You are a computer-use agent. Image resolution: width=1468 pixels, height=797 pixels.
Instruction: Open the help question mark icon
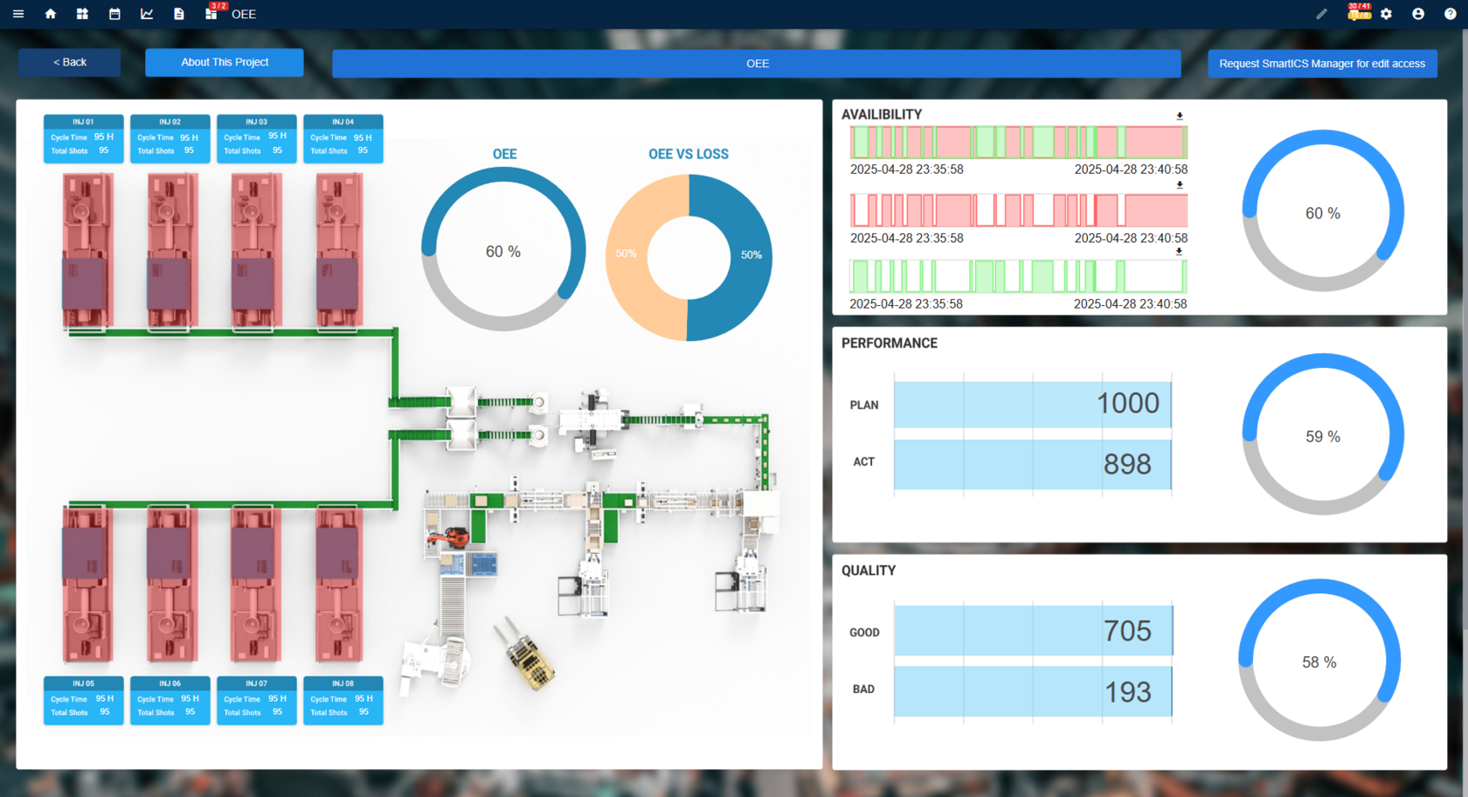click(x=1451, y=14)
